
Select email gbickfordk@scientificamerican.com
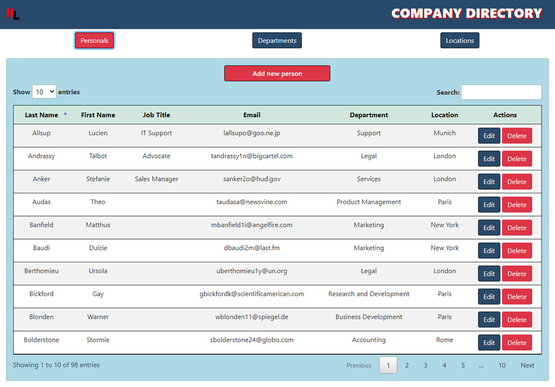(252, 294)
